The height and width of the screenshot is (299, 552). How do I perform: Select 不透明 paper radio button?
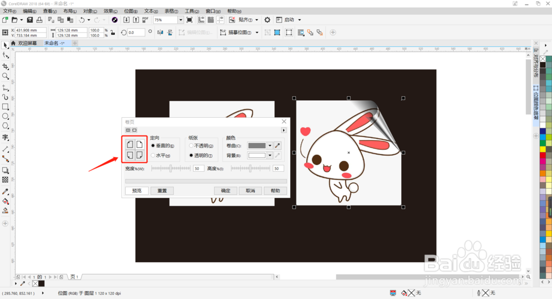[191, 145]
